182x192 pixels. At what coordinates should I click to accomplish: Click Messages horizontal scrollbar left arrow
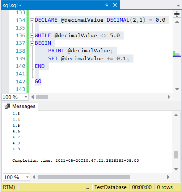pyautogui.click(x=34, y=177)
